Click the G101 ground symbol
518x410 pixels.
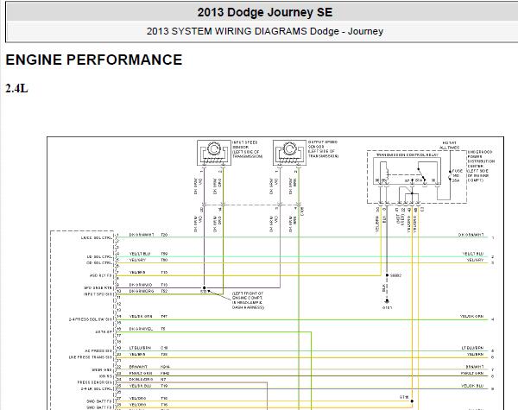click(x=387, y=301)
